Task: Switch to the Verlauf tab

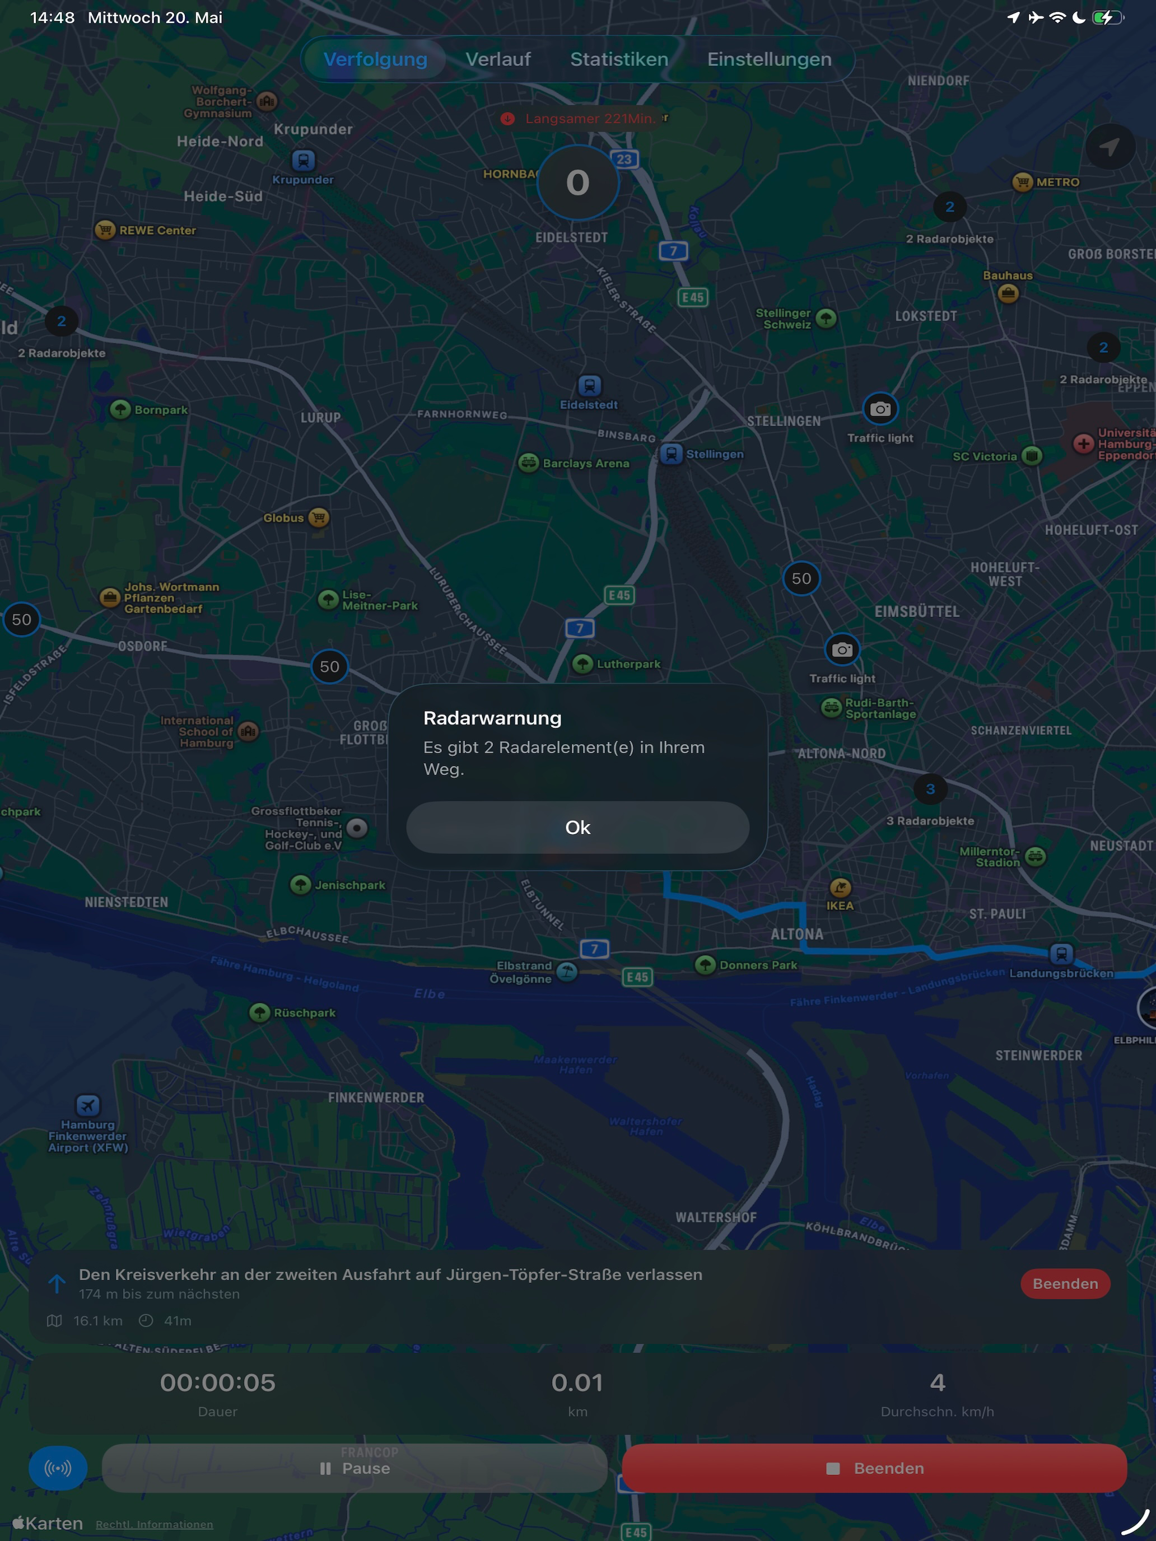Action: tap(497, 59)
